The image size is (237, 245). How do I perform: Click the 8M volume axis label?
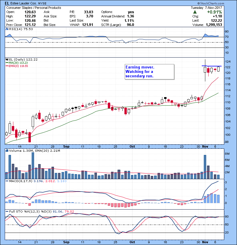pyautogui.click(x=227, y=154)
